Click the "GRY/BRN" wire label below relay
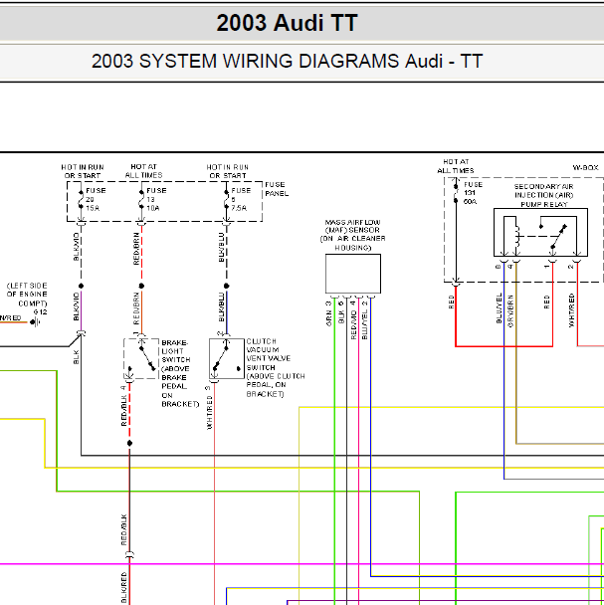604x605 pixels. (510, 311)
